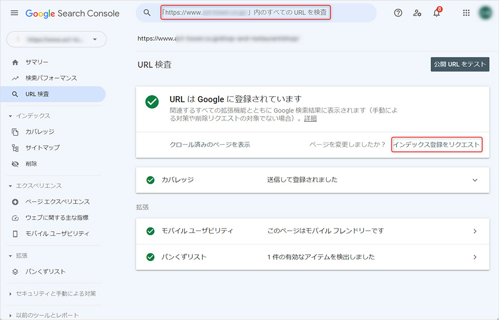Open ウェブに関する主な指標 report

coord(57,218)
